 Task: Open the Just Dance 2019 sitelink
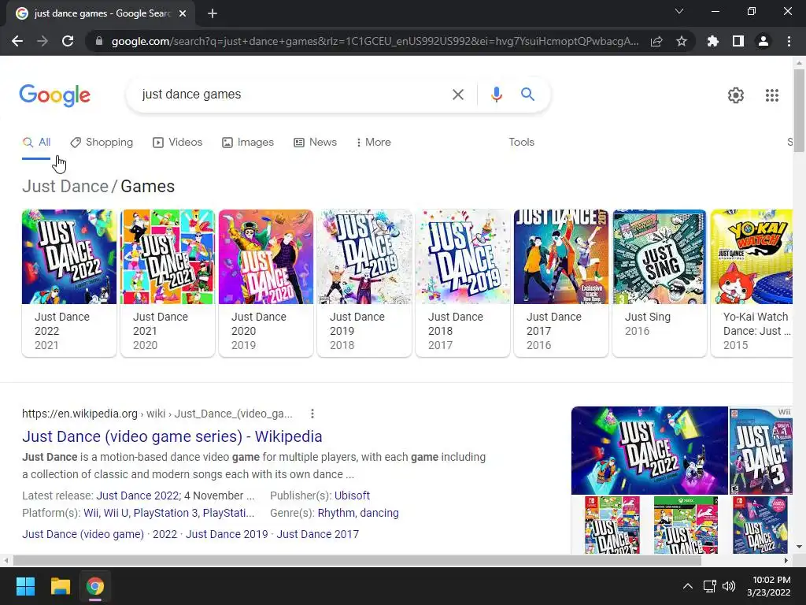227,534
